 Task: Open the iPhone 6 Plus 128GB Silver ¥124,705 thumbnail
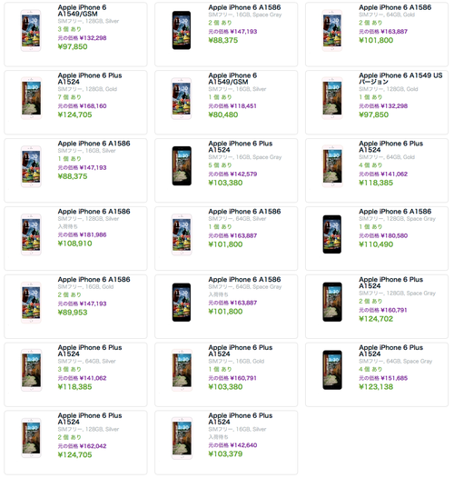31,438
